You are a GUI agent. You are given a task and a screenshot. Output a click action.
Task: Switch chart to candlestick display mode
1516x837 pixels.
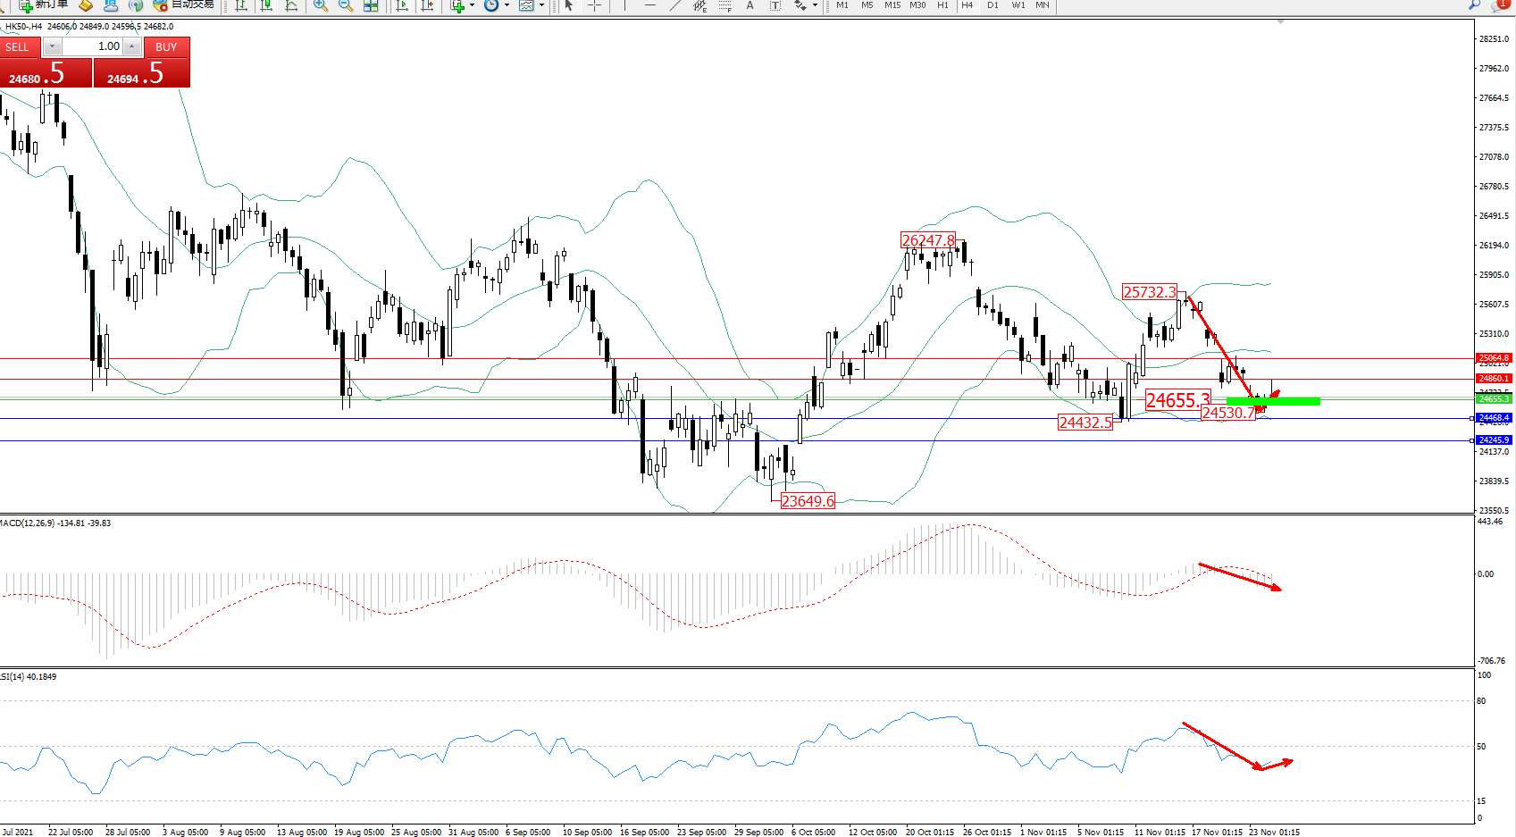pyautogui.click(x=266, y=5)
